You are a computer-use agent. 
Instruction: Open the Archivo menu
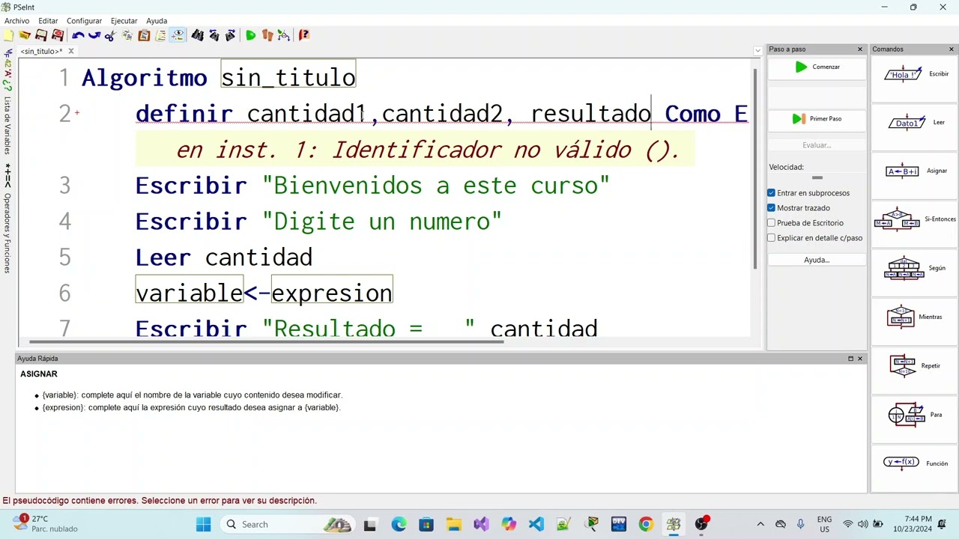(17, 21)
